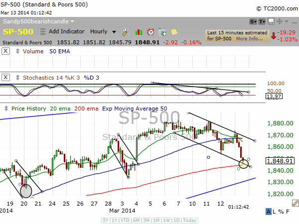Click the © TC2000.com label
The width and height of the screenshot is (299, 224).
(277, 8)
